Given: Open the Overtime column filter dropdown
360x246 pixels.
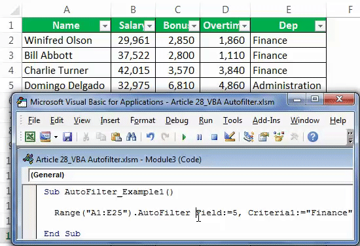Looking at the screenshot, I should click(245, 26).
